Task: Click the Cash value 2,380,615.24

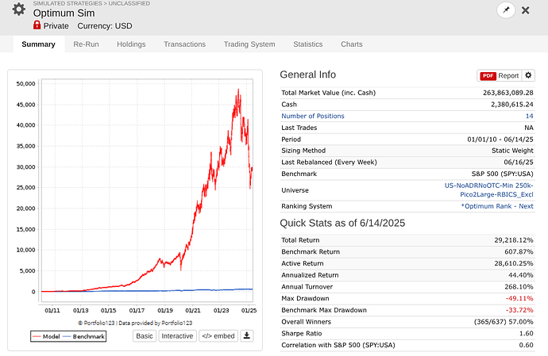Action: (x=512, y=104)
